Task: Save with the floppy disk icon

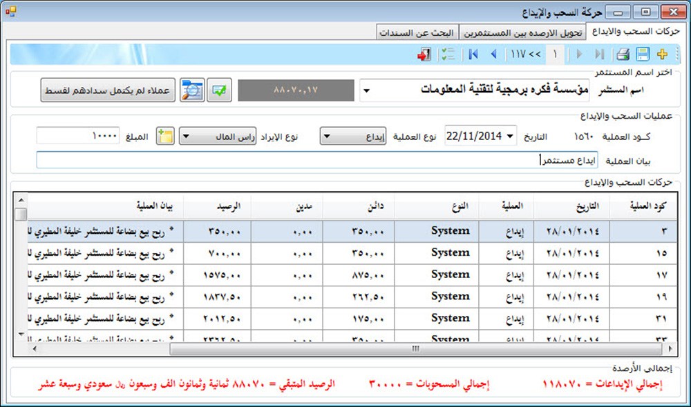Action: pos(643,54)
